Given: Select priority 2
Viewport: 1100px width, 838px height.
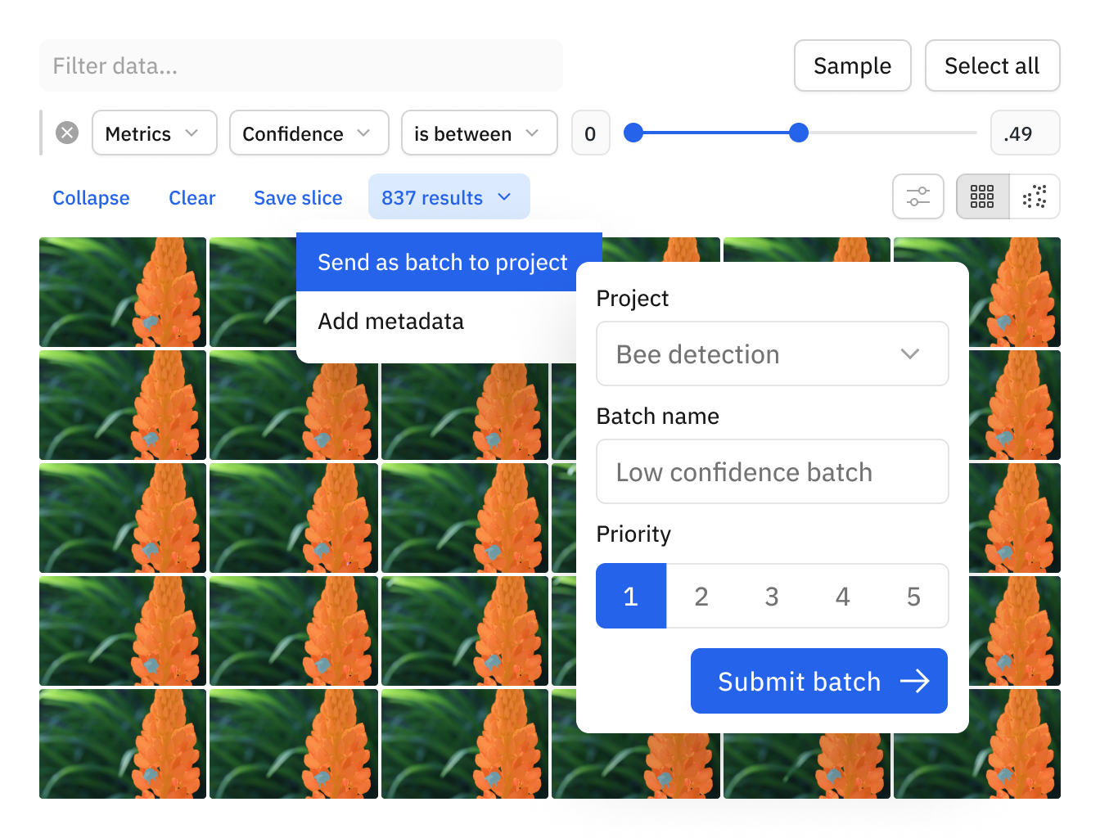Looking at the screenshot, I should (x=701, y=596).
